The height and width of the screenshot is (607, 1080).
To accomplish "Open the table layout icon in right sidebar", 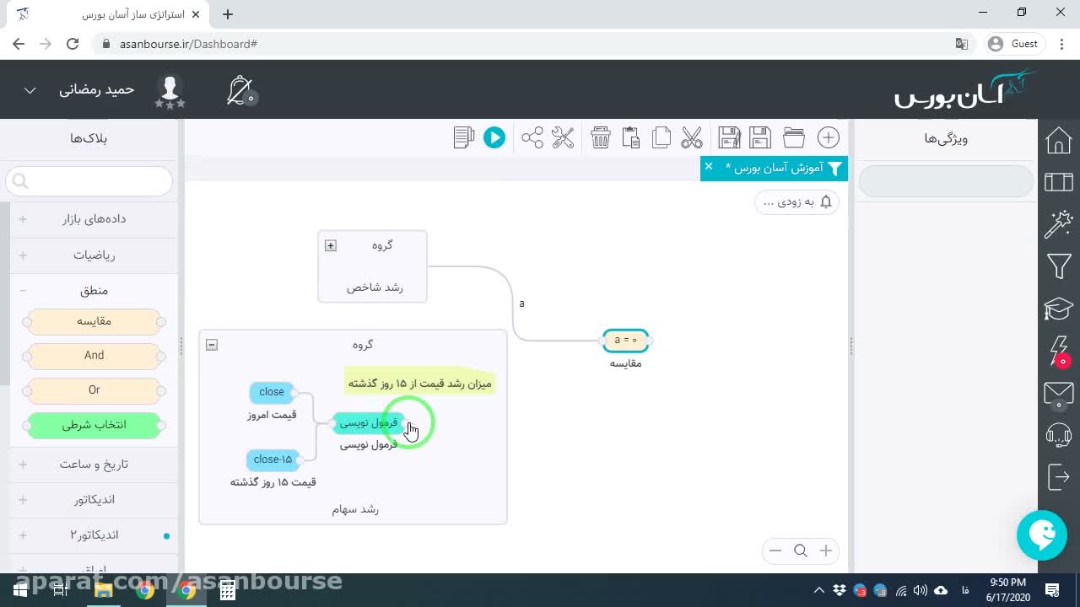I will tap(1058, 182).
